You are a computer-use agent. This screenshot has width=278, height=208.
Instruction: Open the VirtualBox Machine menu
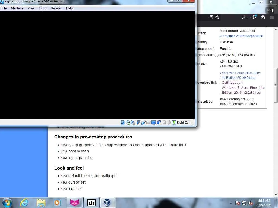point(17,8)
